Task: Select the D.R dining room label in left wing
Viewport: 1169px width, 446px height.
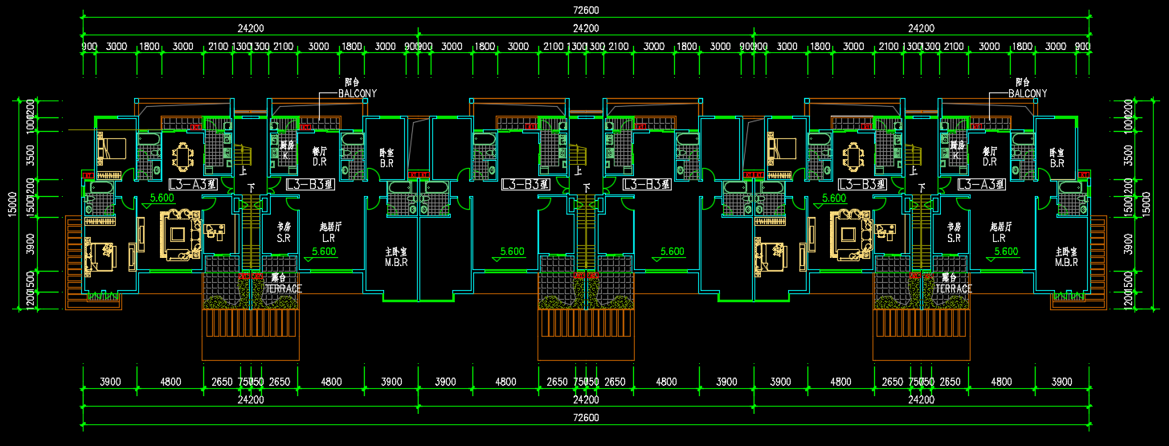Action: click(318, 162)
